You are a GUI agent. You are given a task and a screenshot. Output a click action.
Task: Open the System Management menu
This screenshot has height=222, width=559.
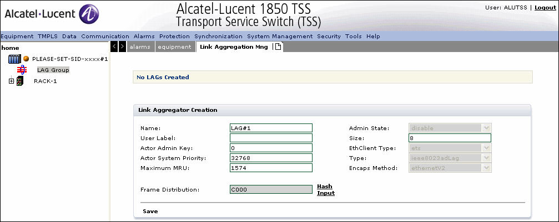click(x=280, y=37)
